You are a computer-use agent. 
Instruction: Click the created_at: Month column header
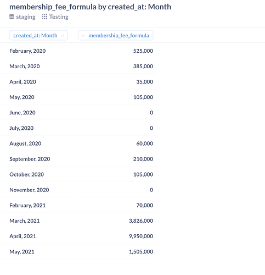(x=38, y=35)
